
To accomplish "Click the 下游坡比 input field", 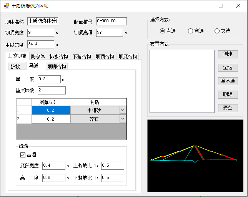I will tap(113, 178).
